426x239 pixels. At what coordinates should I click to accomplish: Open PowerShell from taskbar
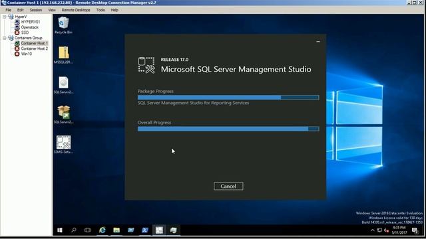tap(145, 230)
